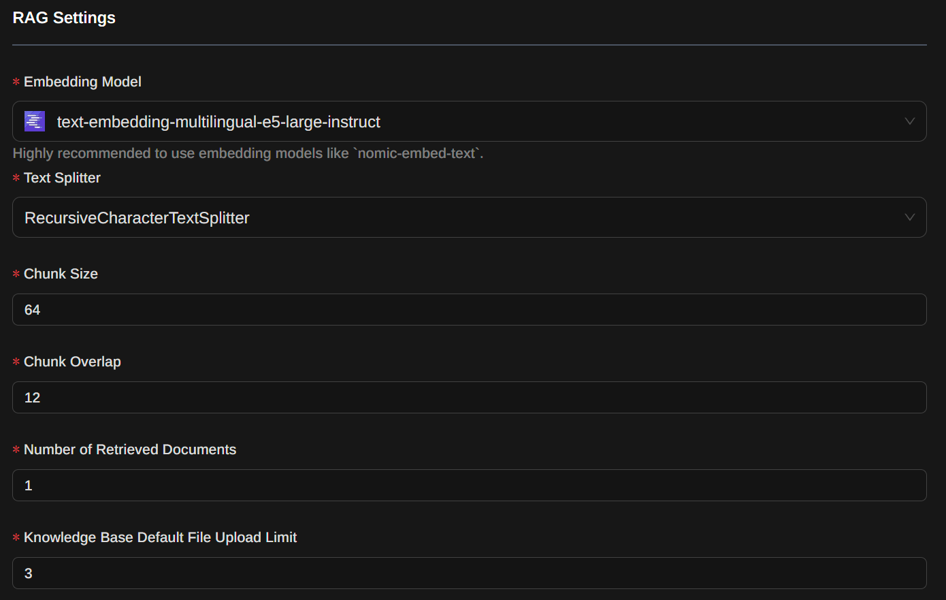Viewport: 946px width, 600px height.
Task: Click the Chunk Overlap field label
Action: (x=72, y=362)
